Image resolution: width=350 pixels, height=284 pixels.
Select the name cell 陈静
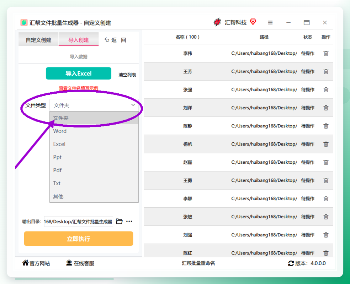[187, 126]
